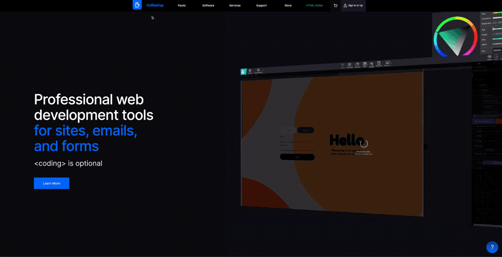502x257 pixels.
Task: Expand the Guides dropdown arrow in the editor toolbar
Action: [368, 64]
